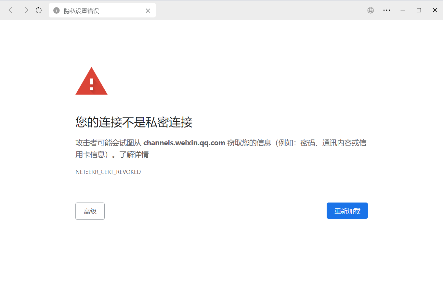Close the 隐私设置错误 tab
Screen dimensions: 443x302
click(148, 11)
